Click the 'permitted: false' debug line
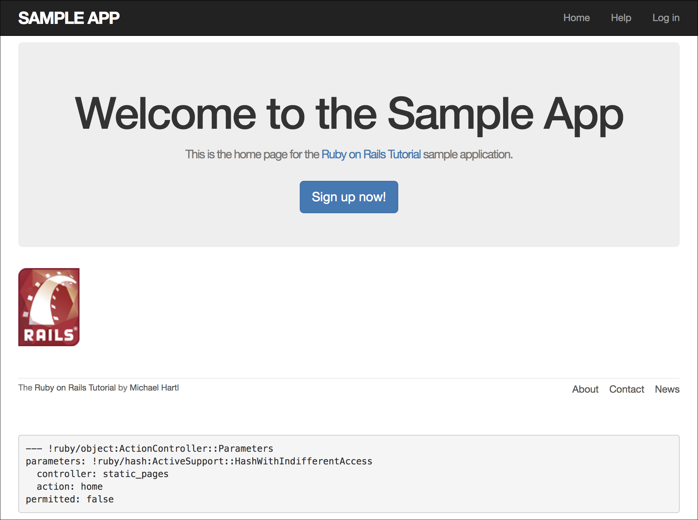The height and width of the screenshot is (520, 698). click(70, 499)
